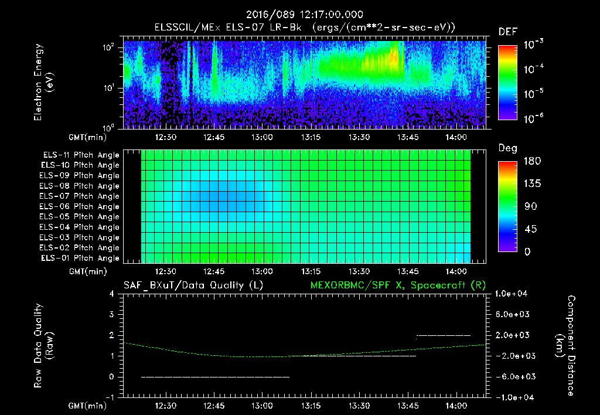Click the ELS-11 Pitch Angle label
The image size is (600, 415).
[81, 155]
